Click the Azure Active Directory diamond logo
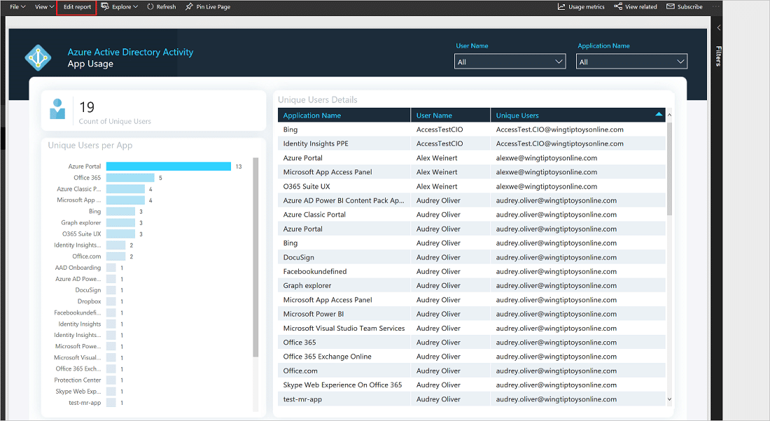Screen dimensions: 770x421 38,57
